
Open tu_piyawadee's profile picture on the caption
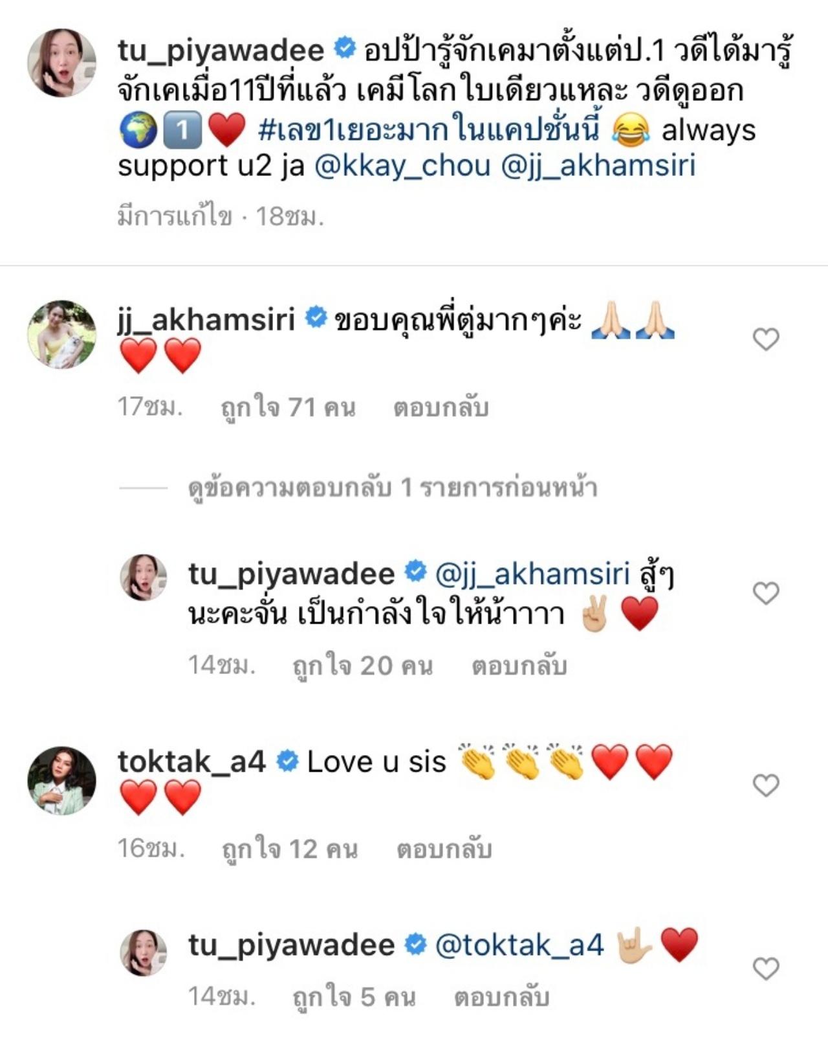pos(61,62)
